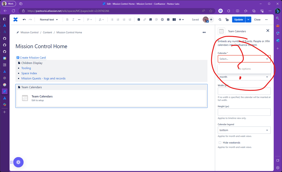Open the Normal text style dropdown
Viewport: 282px width, 172px height.
(x=49, y=19)
